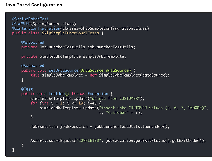Screen dimensions: 212x161
Task: Click the "delete from CUSTOMER" string
Action: click(115, 99)
